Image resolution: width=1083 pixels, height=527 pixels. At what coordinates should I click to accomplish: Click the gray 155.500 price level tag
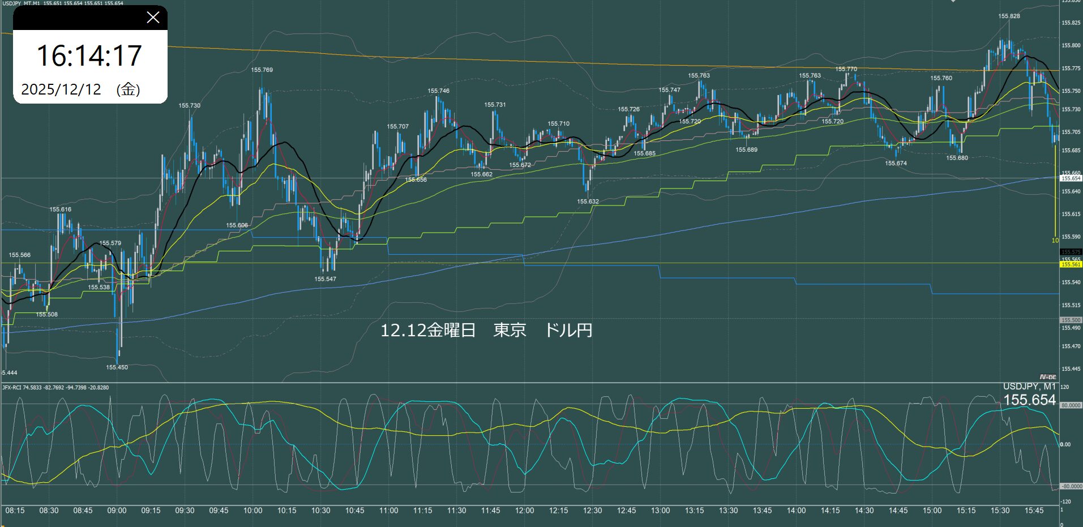(x=1071, y=320)
